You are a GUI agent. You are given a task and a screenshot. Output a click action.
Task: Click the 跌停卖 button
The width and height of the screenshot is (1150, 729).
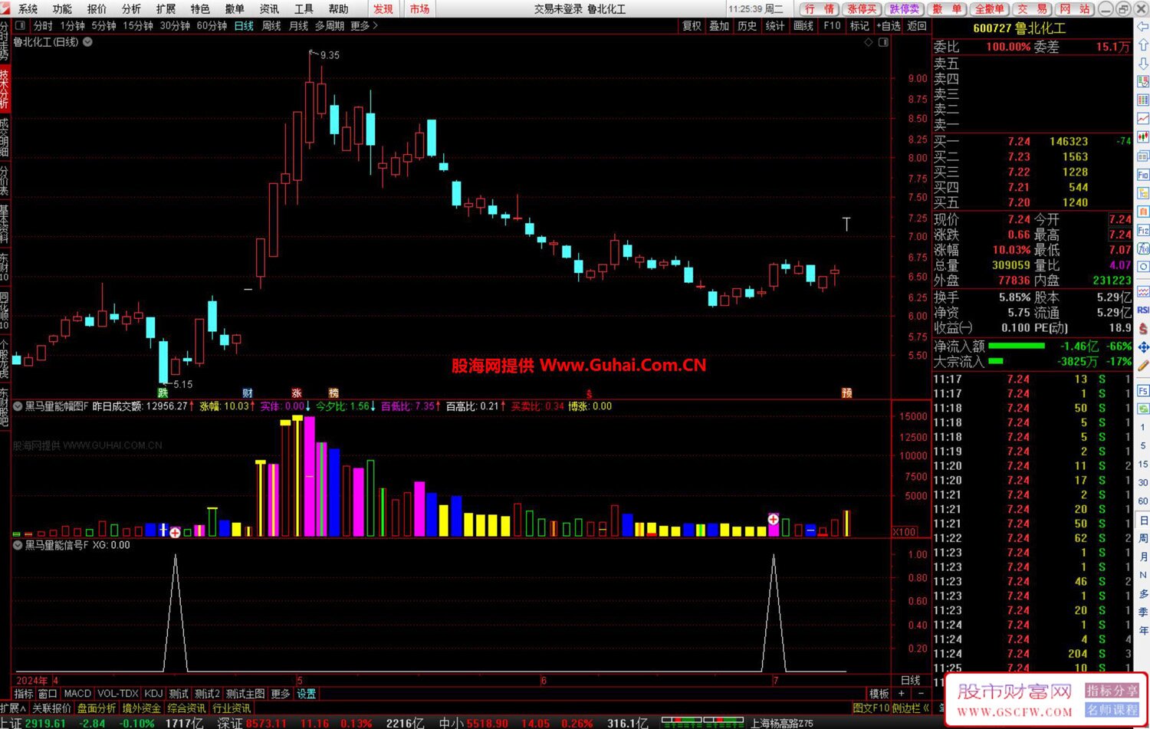[904, 8]
